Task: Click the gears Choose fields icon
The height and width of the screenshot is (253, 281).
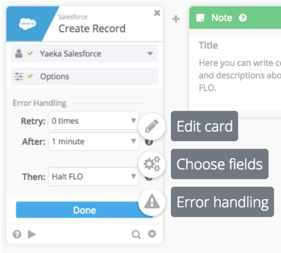Action: [152, 164]
